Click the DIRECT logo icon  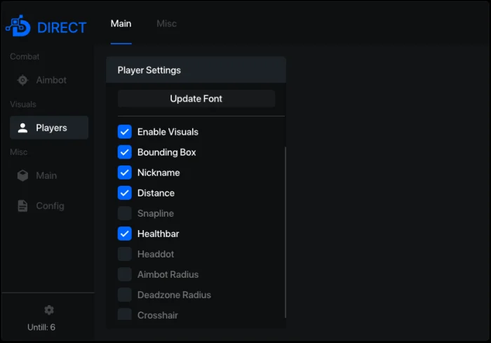[18, 26]
